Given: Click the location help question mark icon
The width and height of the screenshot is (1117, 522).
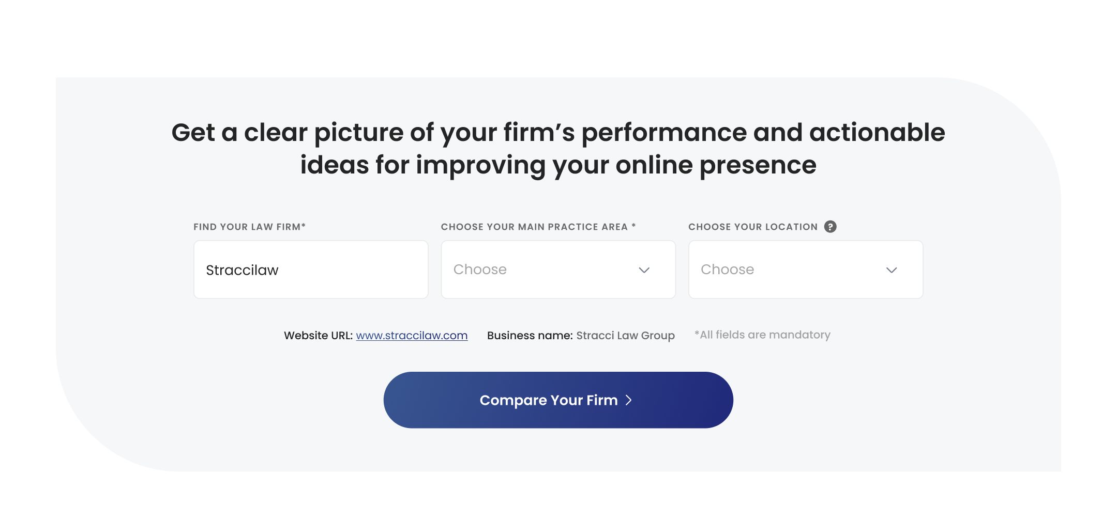Looking at the screenshot, I should [x=830, y=227].
